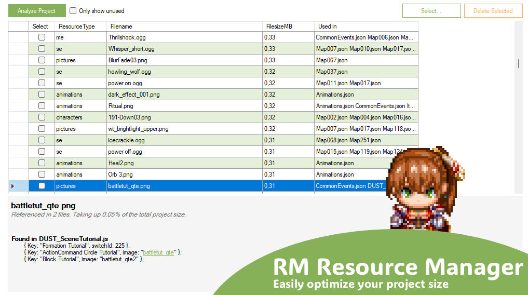Click the Map068.json Map251.json cell
Screen dimensions: 528x295
(367, 140)
